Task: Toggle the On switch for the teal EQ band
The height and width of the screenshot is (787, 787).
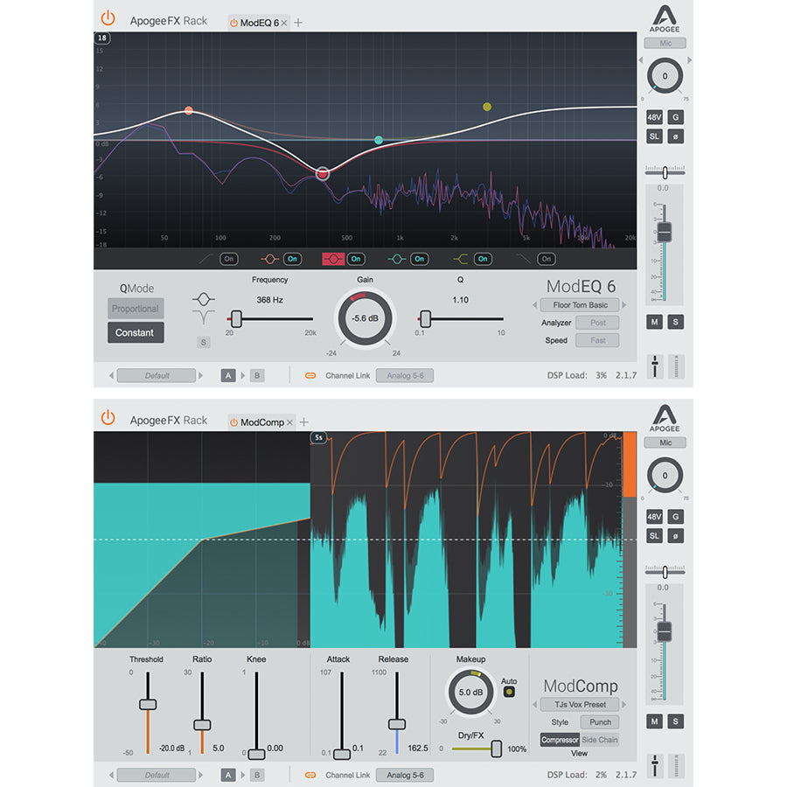Action: (x=419, y=259)
